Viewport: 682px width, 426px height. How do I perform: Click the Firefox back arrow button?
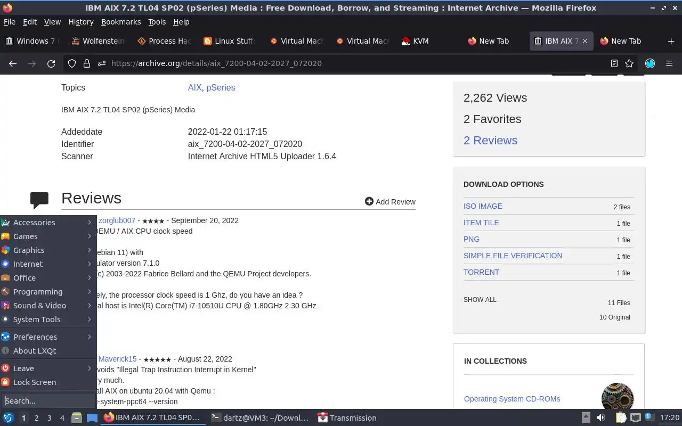(13, 63)
